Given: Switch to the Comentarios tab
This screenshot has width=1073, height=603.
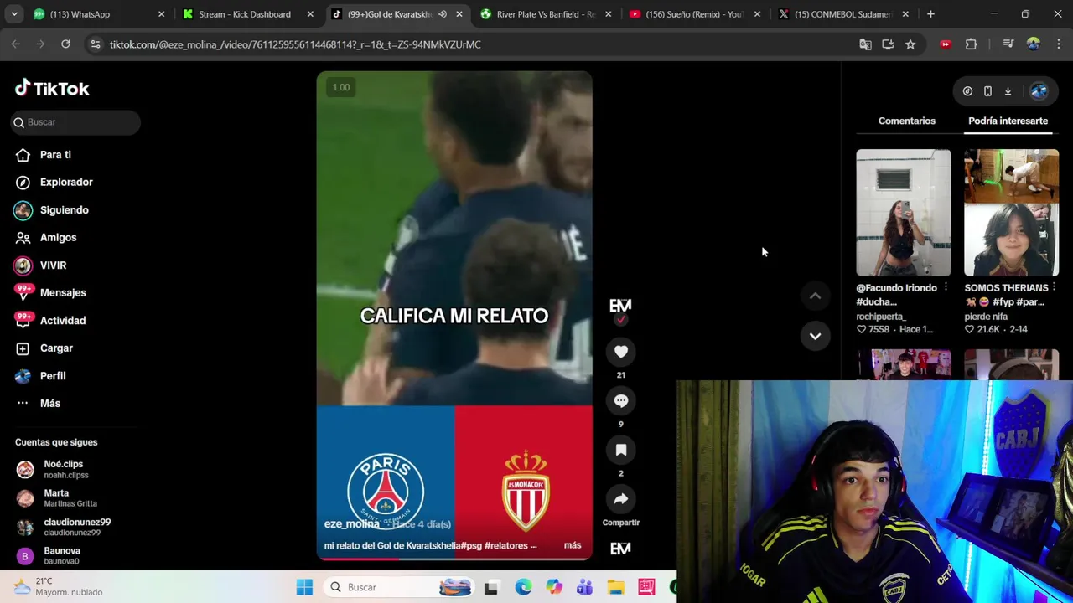Looking at the screenshot, I should (906, 121).
